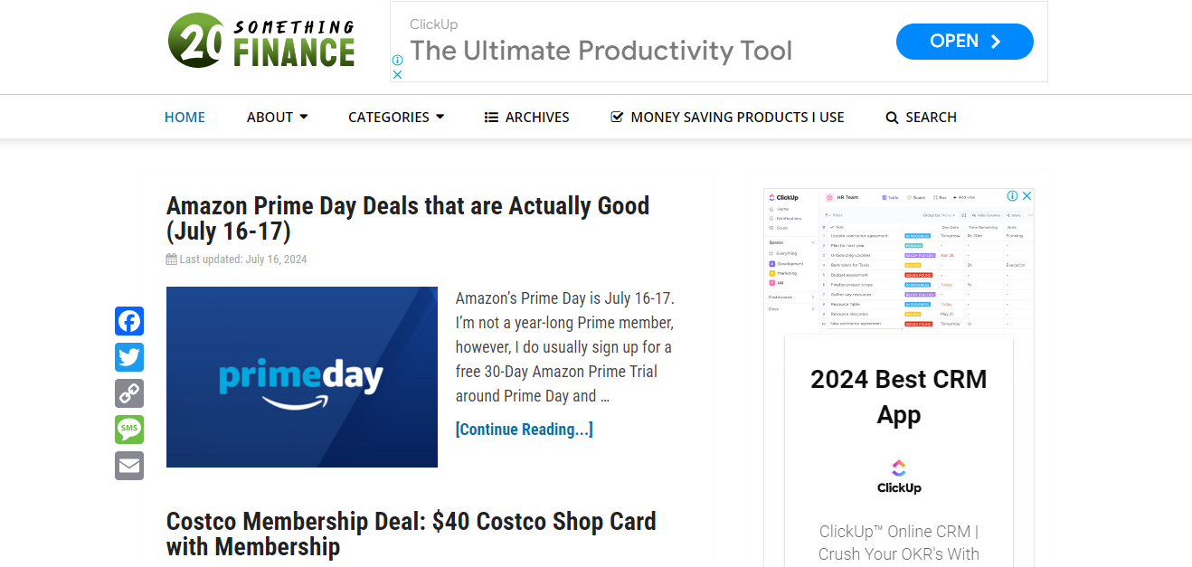
Task: Open the About menu
Action: (277, 118)
